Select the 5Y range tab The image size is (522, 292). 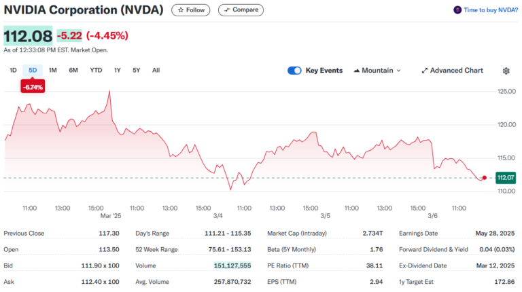tap(136, 70)
